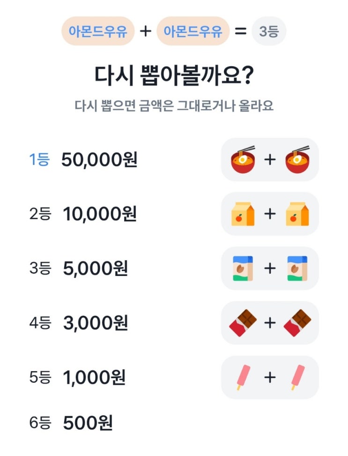Click the 다시 뽑아볼까요? heading
This screenshot has width=348, height=456.
(174, 75)
